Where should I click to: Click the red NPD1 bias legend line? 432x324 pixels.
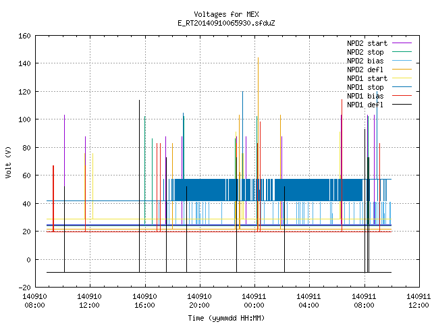(x=402, y=96)
